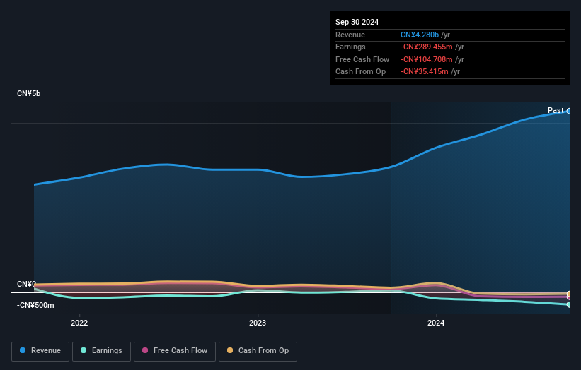Click the -CN¥500m y-axis label
The height and width of the screenshot is (370, 581).
click(x=35, y=305)
